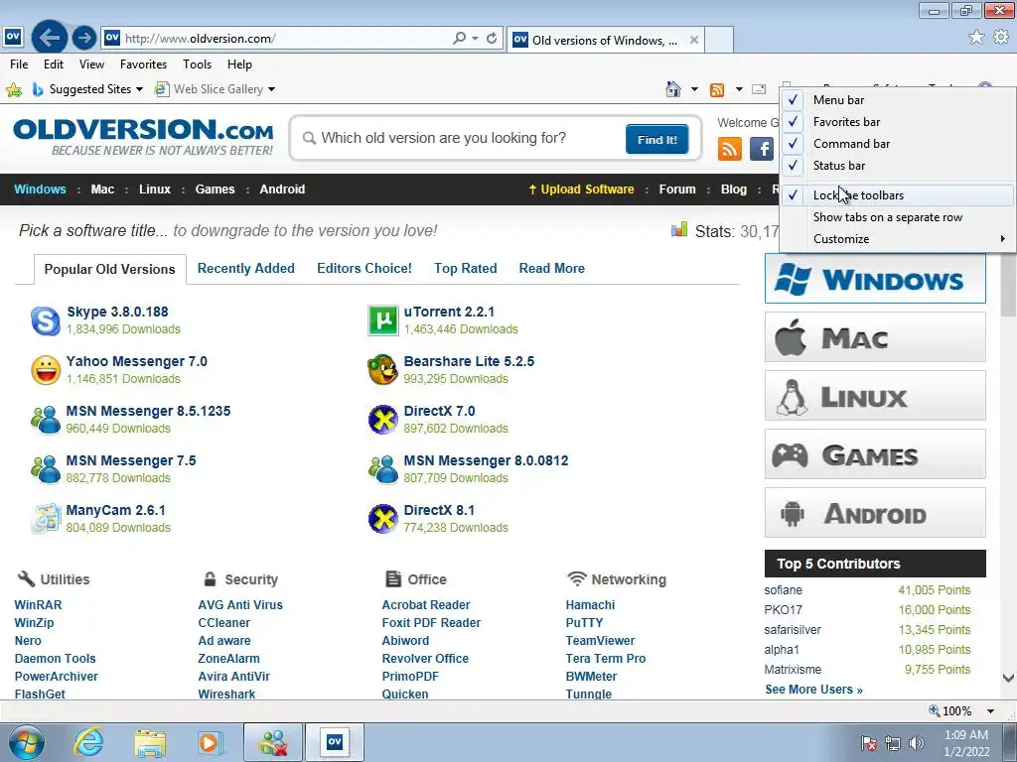The width and height of the screenshot is (1017, 762).
Task: Refresh the page with the reload icon
Action: [x=492, y=39]
